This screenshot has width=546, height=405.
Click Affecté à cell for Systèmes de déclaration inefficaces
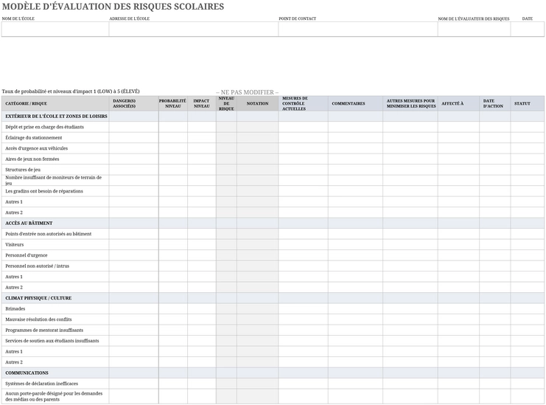[458, 384]
